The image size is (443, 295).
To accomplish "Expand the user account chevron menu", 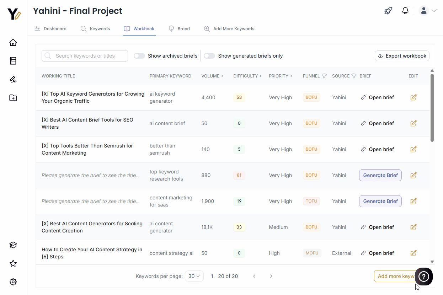I will pyautogui.click(x=434, y=11).
